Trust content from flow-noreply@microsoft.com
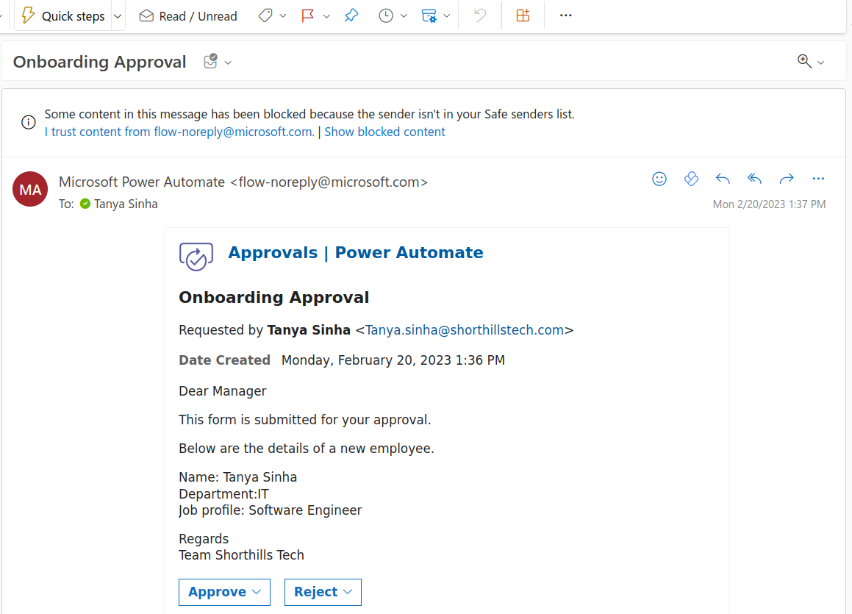 click(x=179, y=132)
